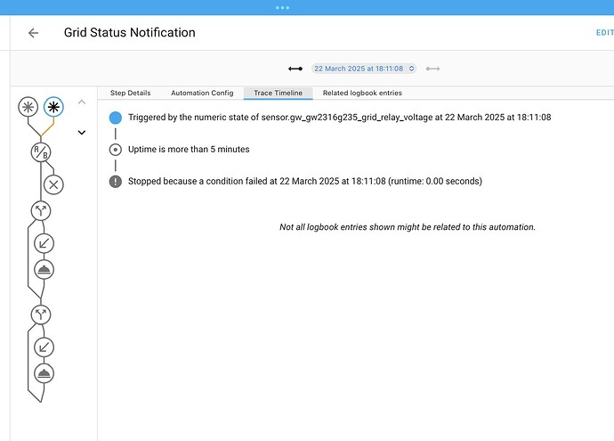Open Related logbook entries tab
Screen dimensions: 614x441
tap(362, 93)
